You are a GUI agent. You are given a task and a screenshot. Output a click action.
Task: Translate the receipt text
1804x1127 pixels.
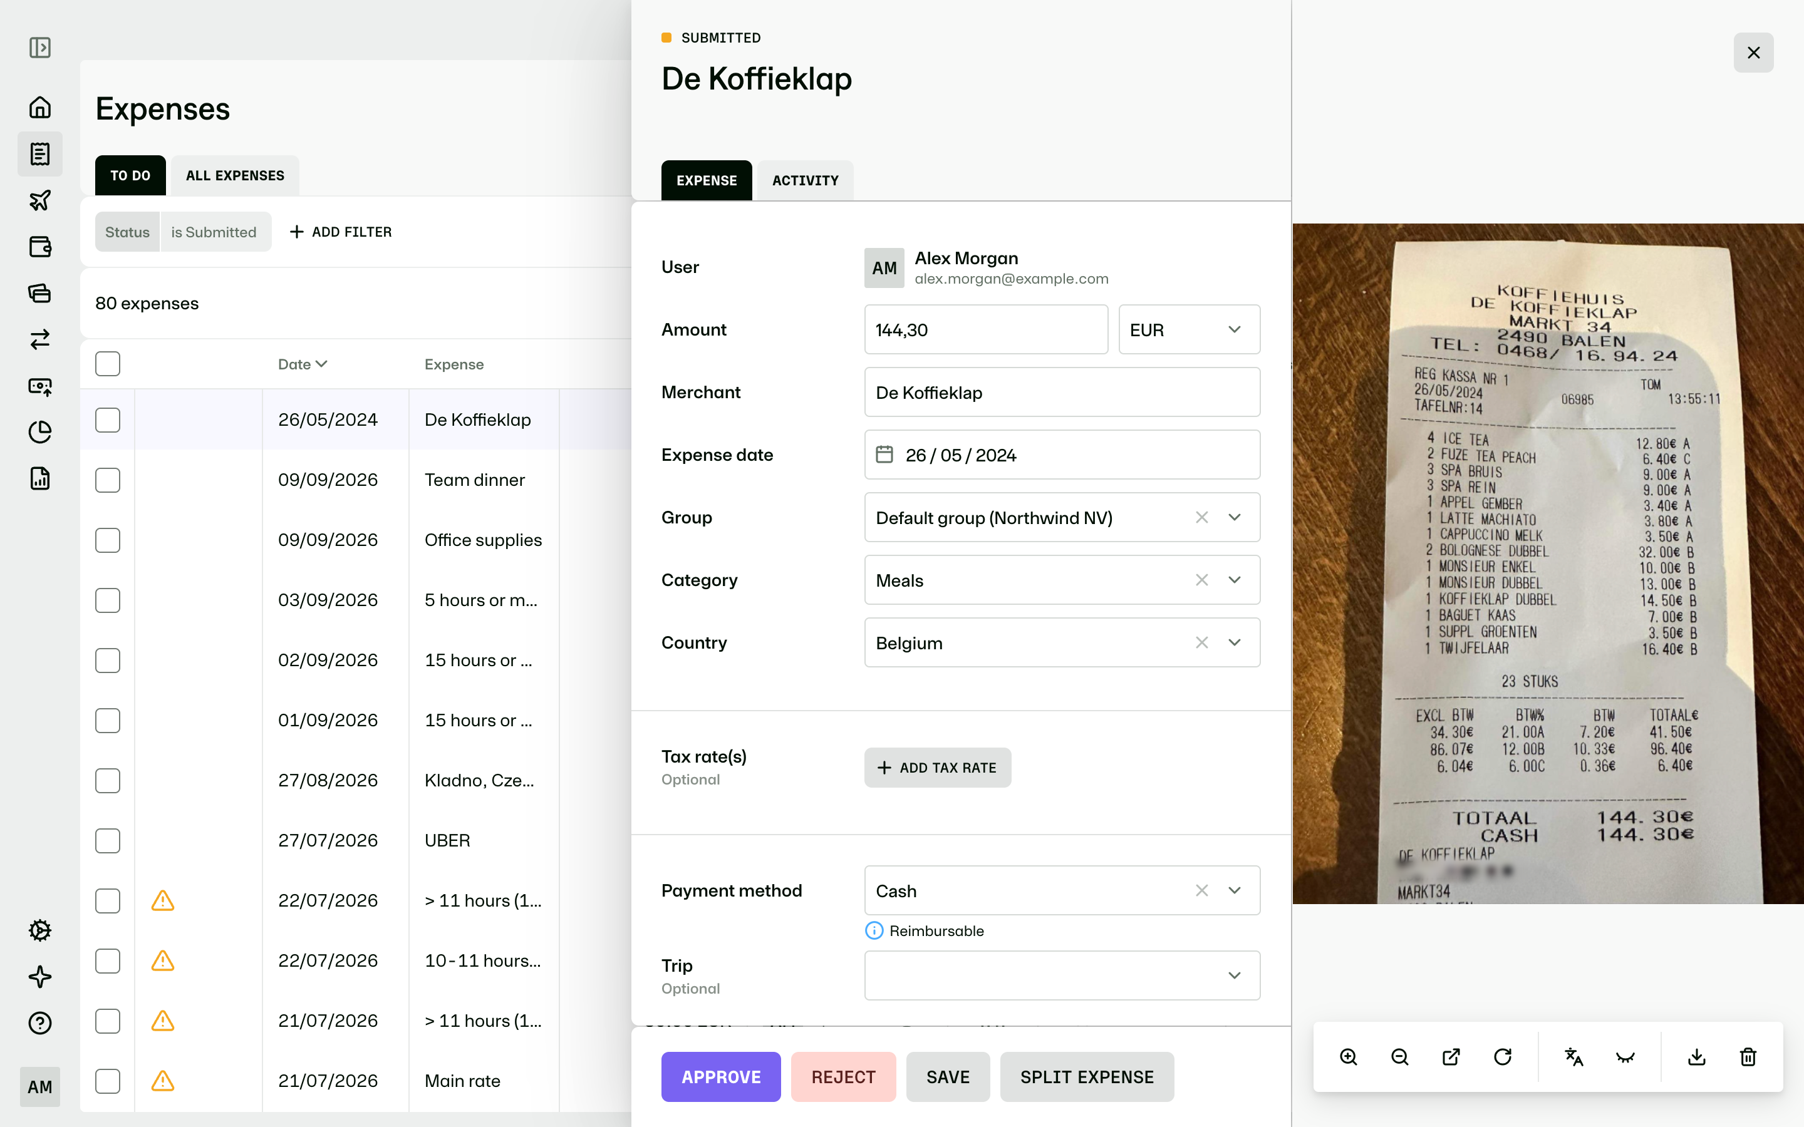pos(1573,1057)
